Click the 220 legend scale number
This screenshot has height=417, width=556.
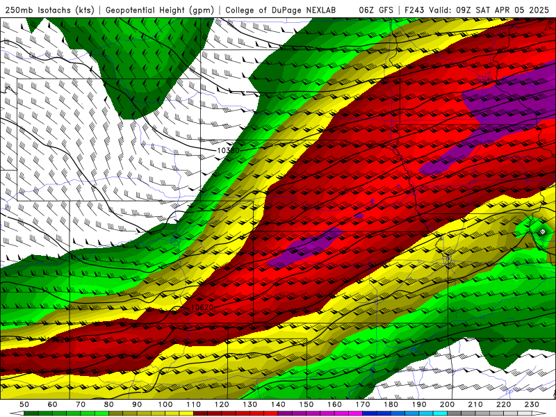504,404
